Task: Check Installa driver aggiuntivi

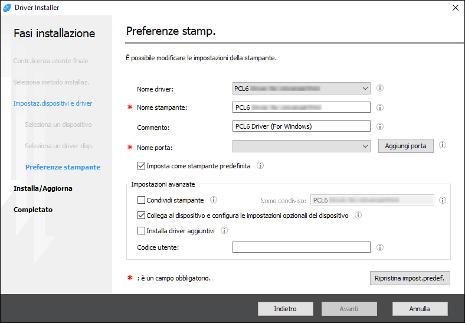Action: (x=141, y=231)
